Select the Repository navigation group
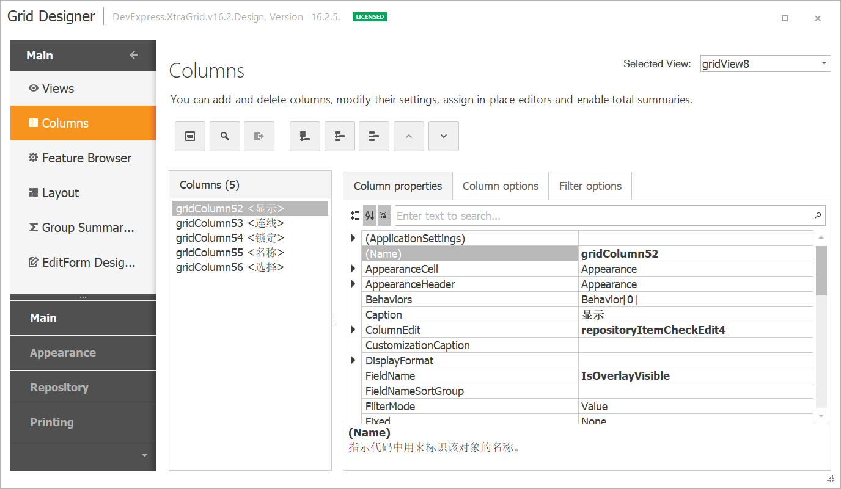 pyautogui.click(x=83, y=388)
